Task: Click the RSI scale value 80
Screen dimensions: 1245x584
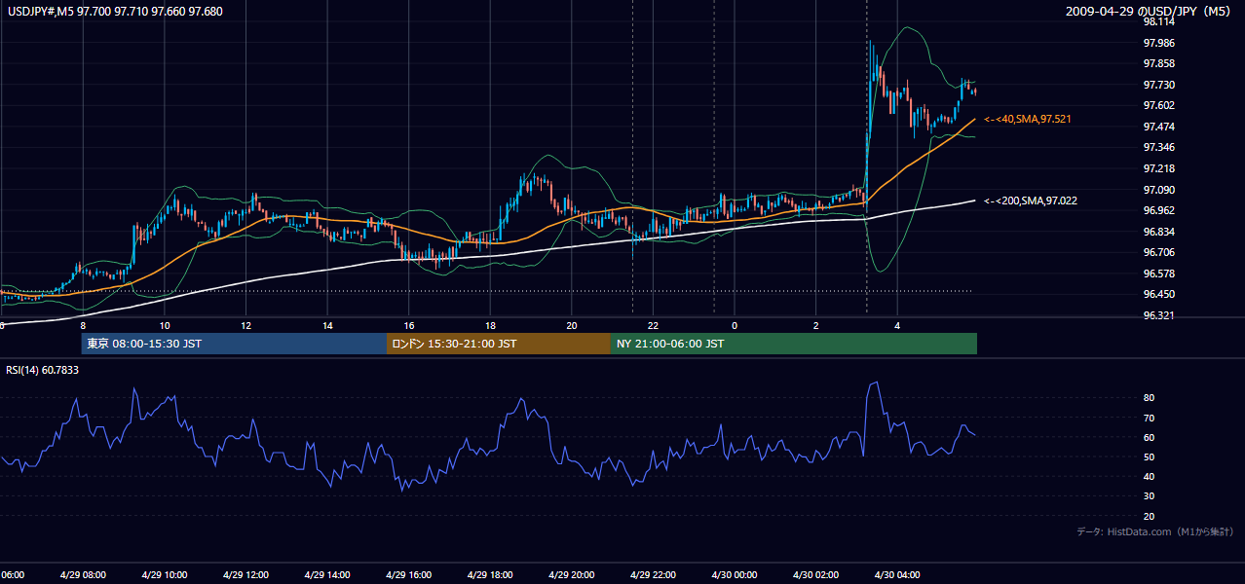Action: (1149, 398)
